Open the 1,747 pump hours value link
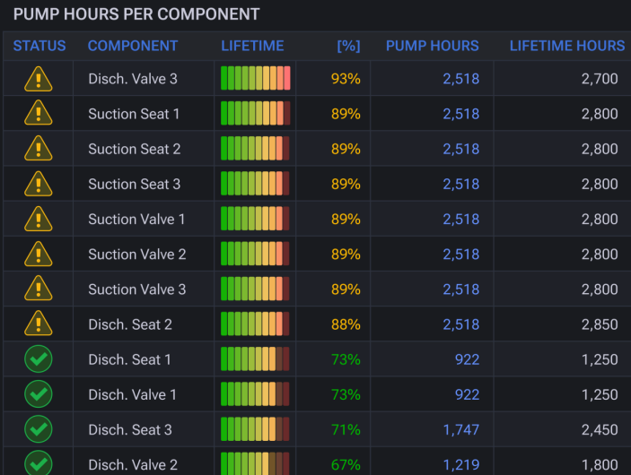The height and width of the screenshot is (475, 631). click(x=460, y=429)
